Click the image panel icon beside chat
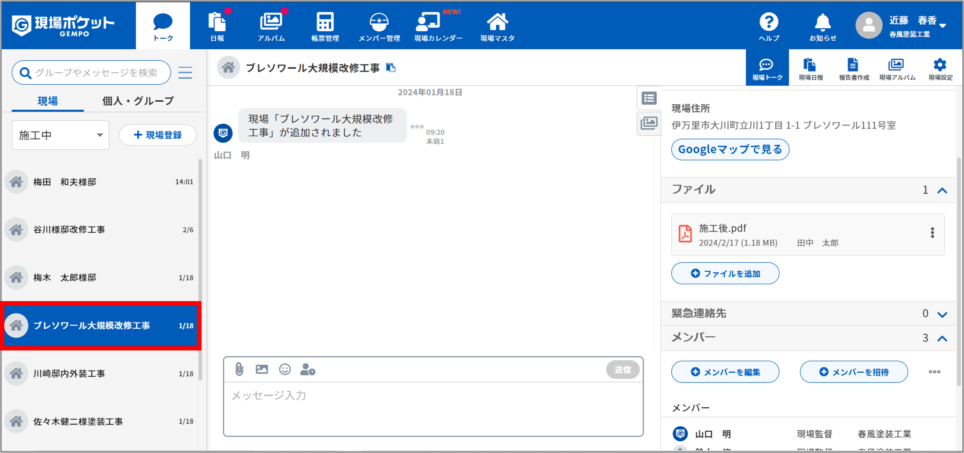Screen dimensions: 964x453 point(648,123)
